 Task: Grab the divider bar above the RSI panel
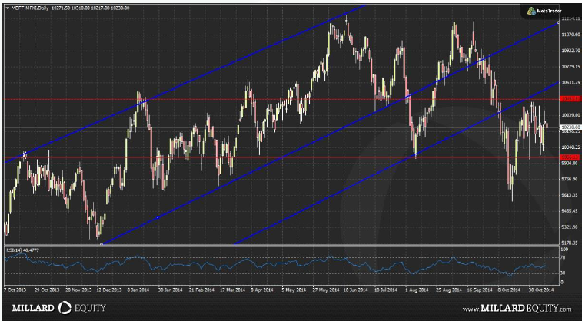(x=281, y=246)
